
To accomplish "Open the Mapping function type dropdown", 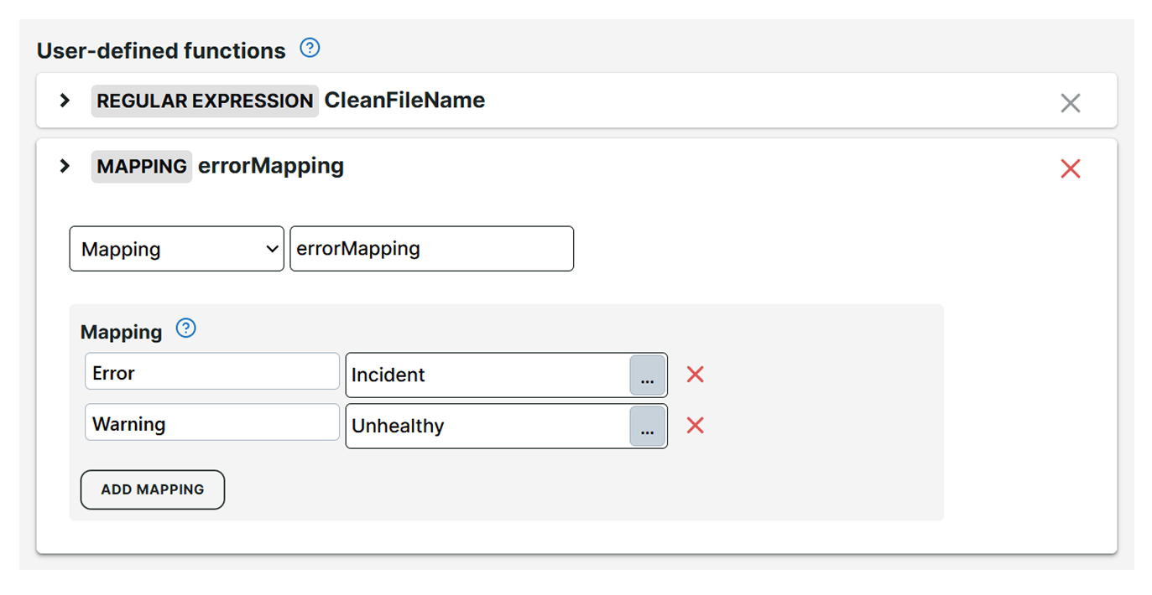I will point(176,249).
